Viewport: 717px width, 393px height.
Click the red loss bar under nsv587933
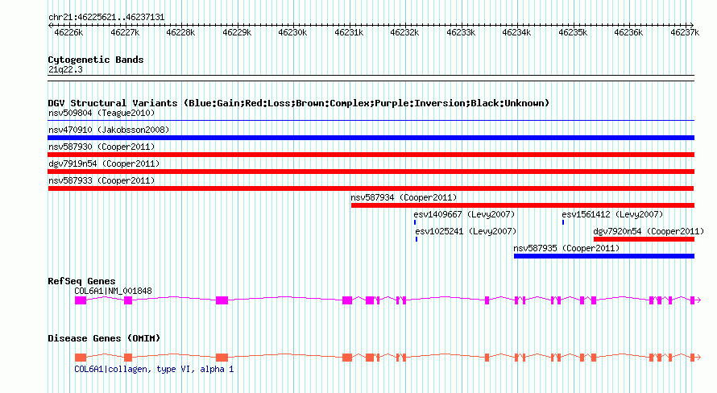click(371, 188)
